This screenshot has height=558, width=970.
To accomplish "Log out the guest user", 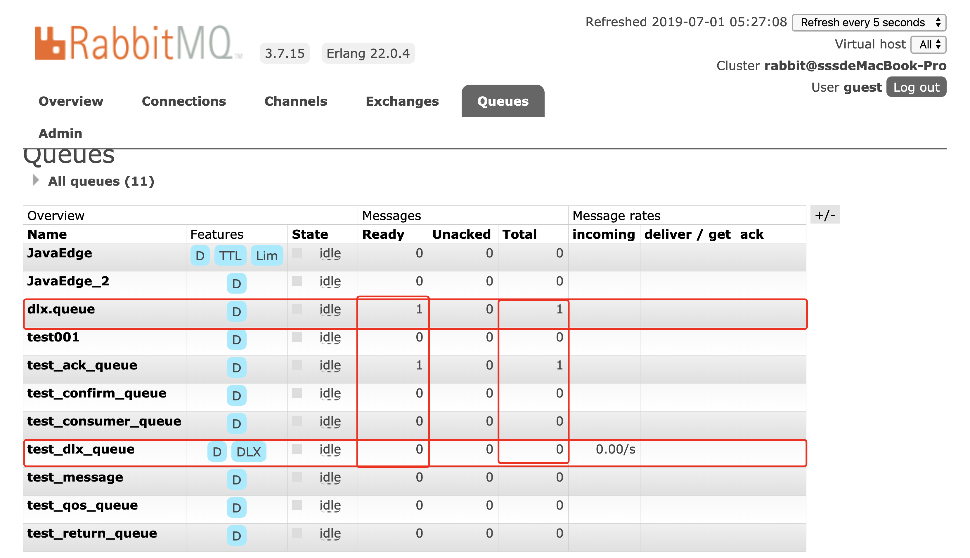I will pos(916,87).
